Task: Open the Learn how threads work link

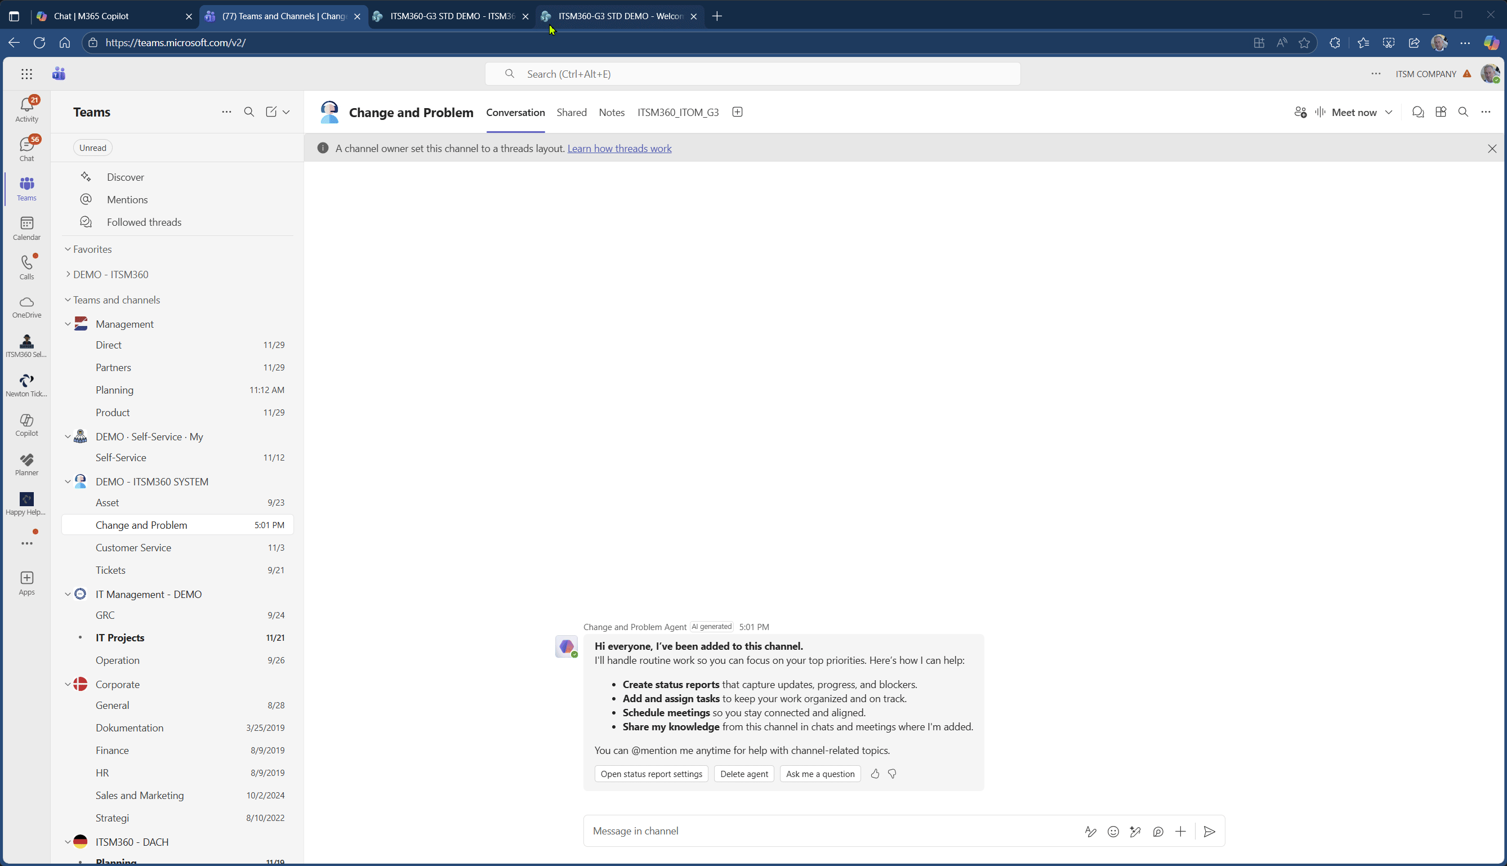Action: coord(619,148)
